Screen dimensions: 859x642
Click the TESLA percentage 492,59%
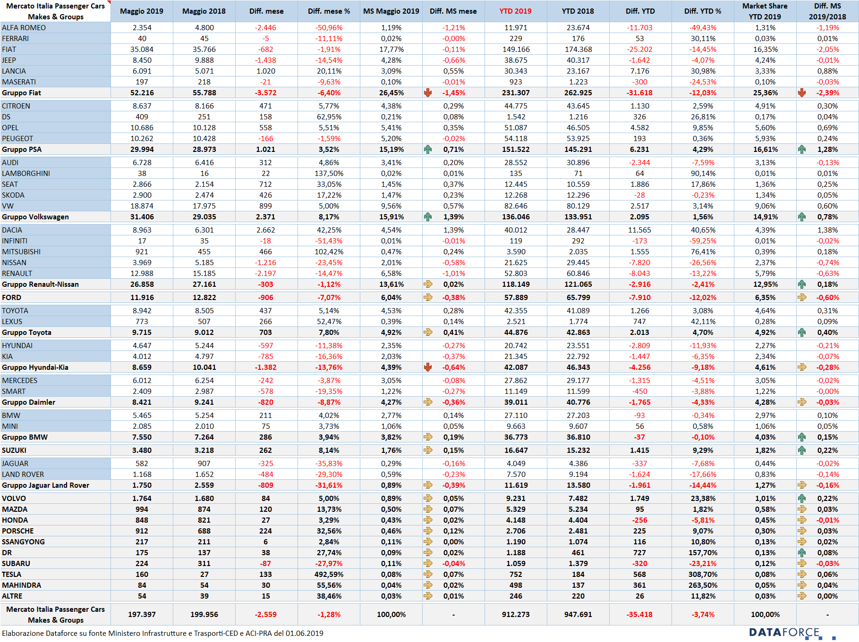329,575
